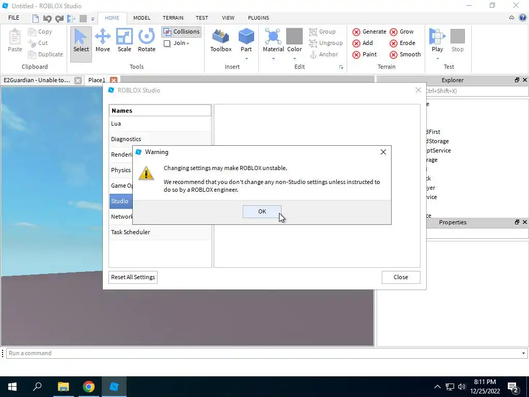Click the Erode terrain tool

click(x=402, y=43)
